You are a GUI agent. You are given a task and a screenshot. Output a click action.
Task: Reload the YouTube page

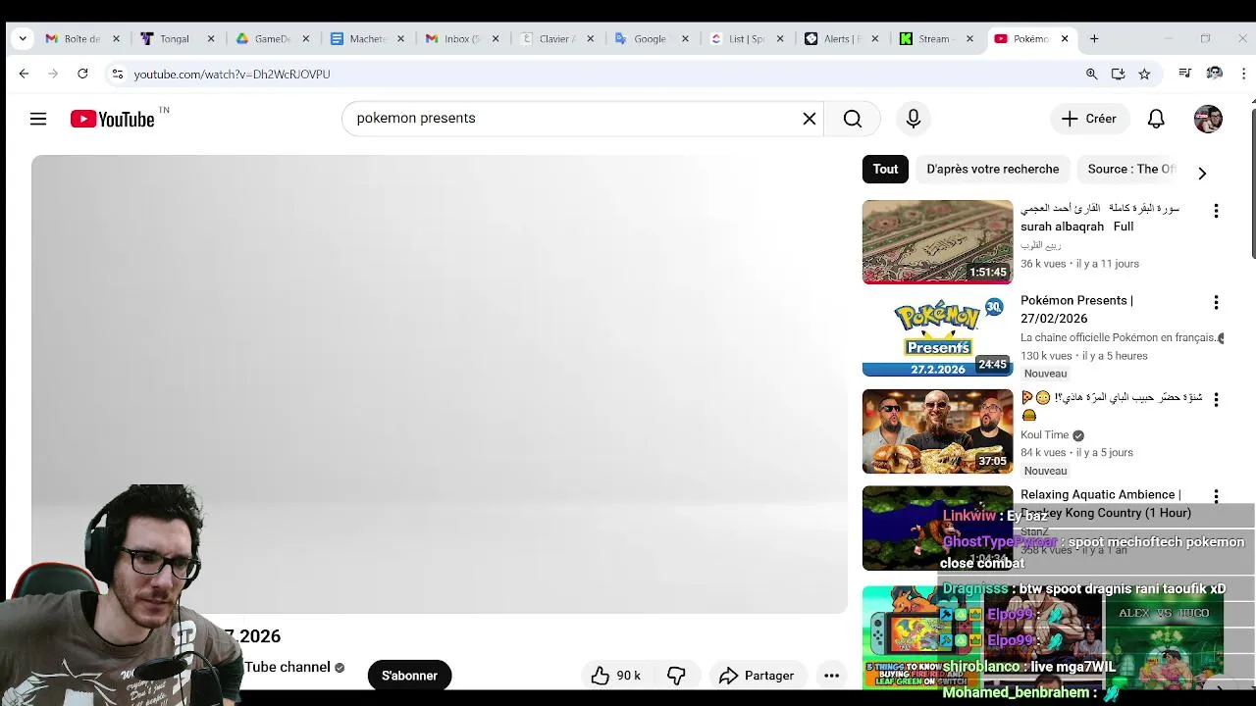82,74
